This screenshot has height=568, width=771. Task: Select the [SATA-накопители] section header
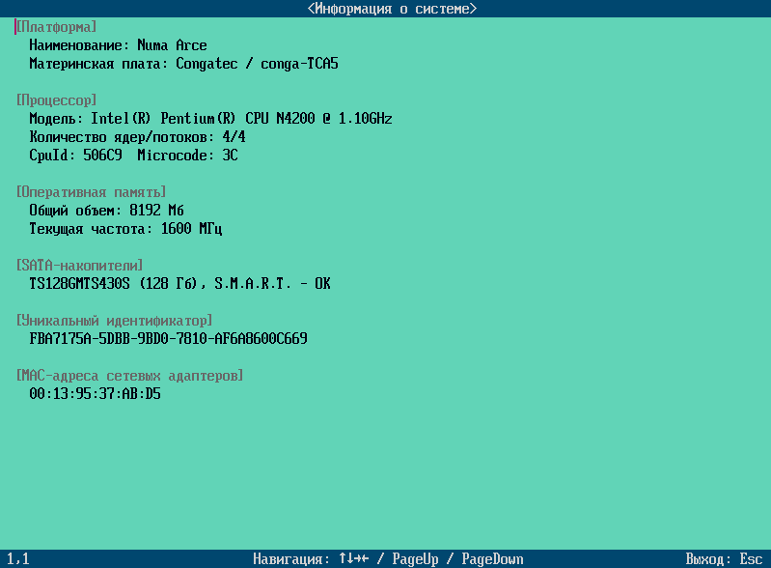pos(79,266)
